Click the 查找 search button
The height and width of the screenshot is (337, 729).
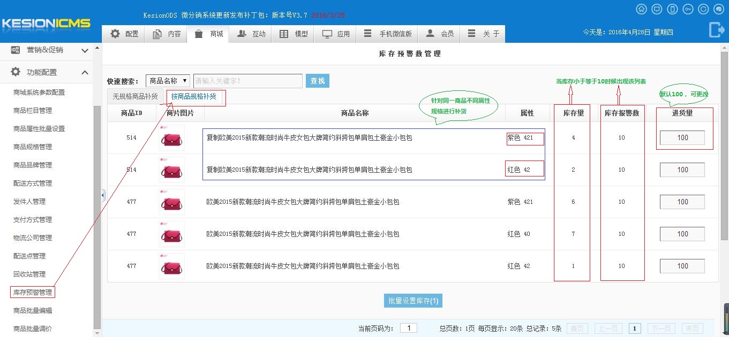click(x=318, y=81)
